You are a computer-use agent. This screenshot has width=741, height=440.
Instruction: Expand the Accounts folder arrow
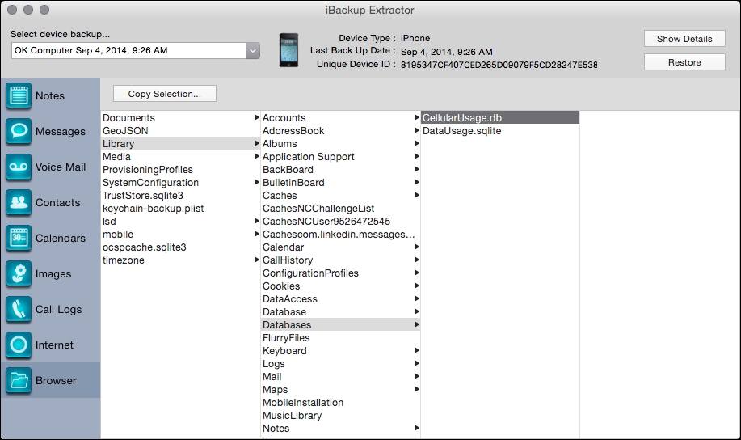416,117
